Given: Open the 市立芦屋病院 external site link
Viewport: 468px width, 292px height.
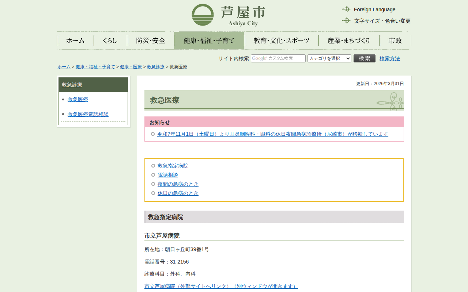Looking at the screenshot, I should tap(221, 286).
